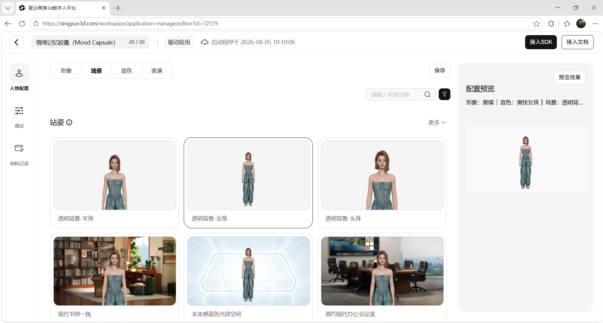603x323 pixels.
Task: Click the 驱动应用 label button
Action: [x=179, y=42]
